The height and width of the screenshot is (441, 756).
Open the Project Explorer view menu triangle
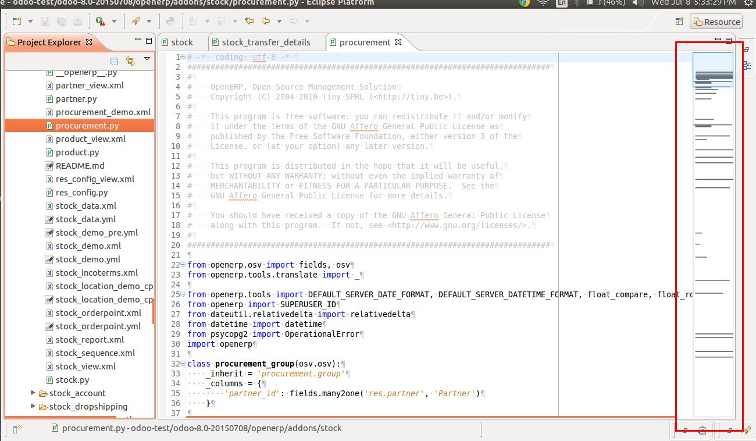click(147, 59)
